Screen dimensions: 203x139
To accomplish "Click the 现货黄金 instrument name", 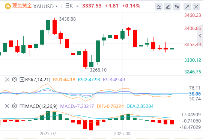I will click(x=22, y=6).
